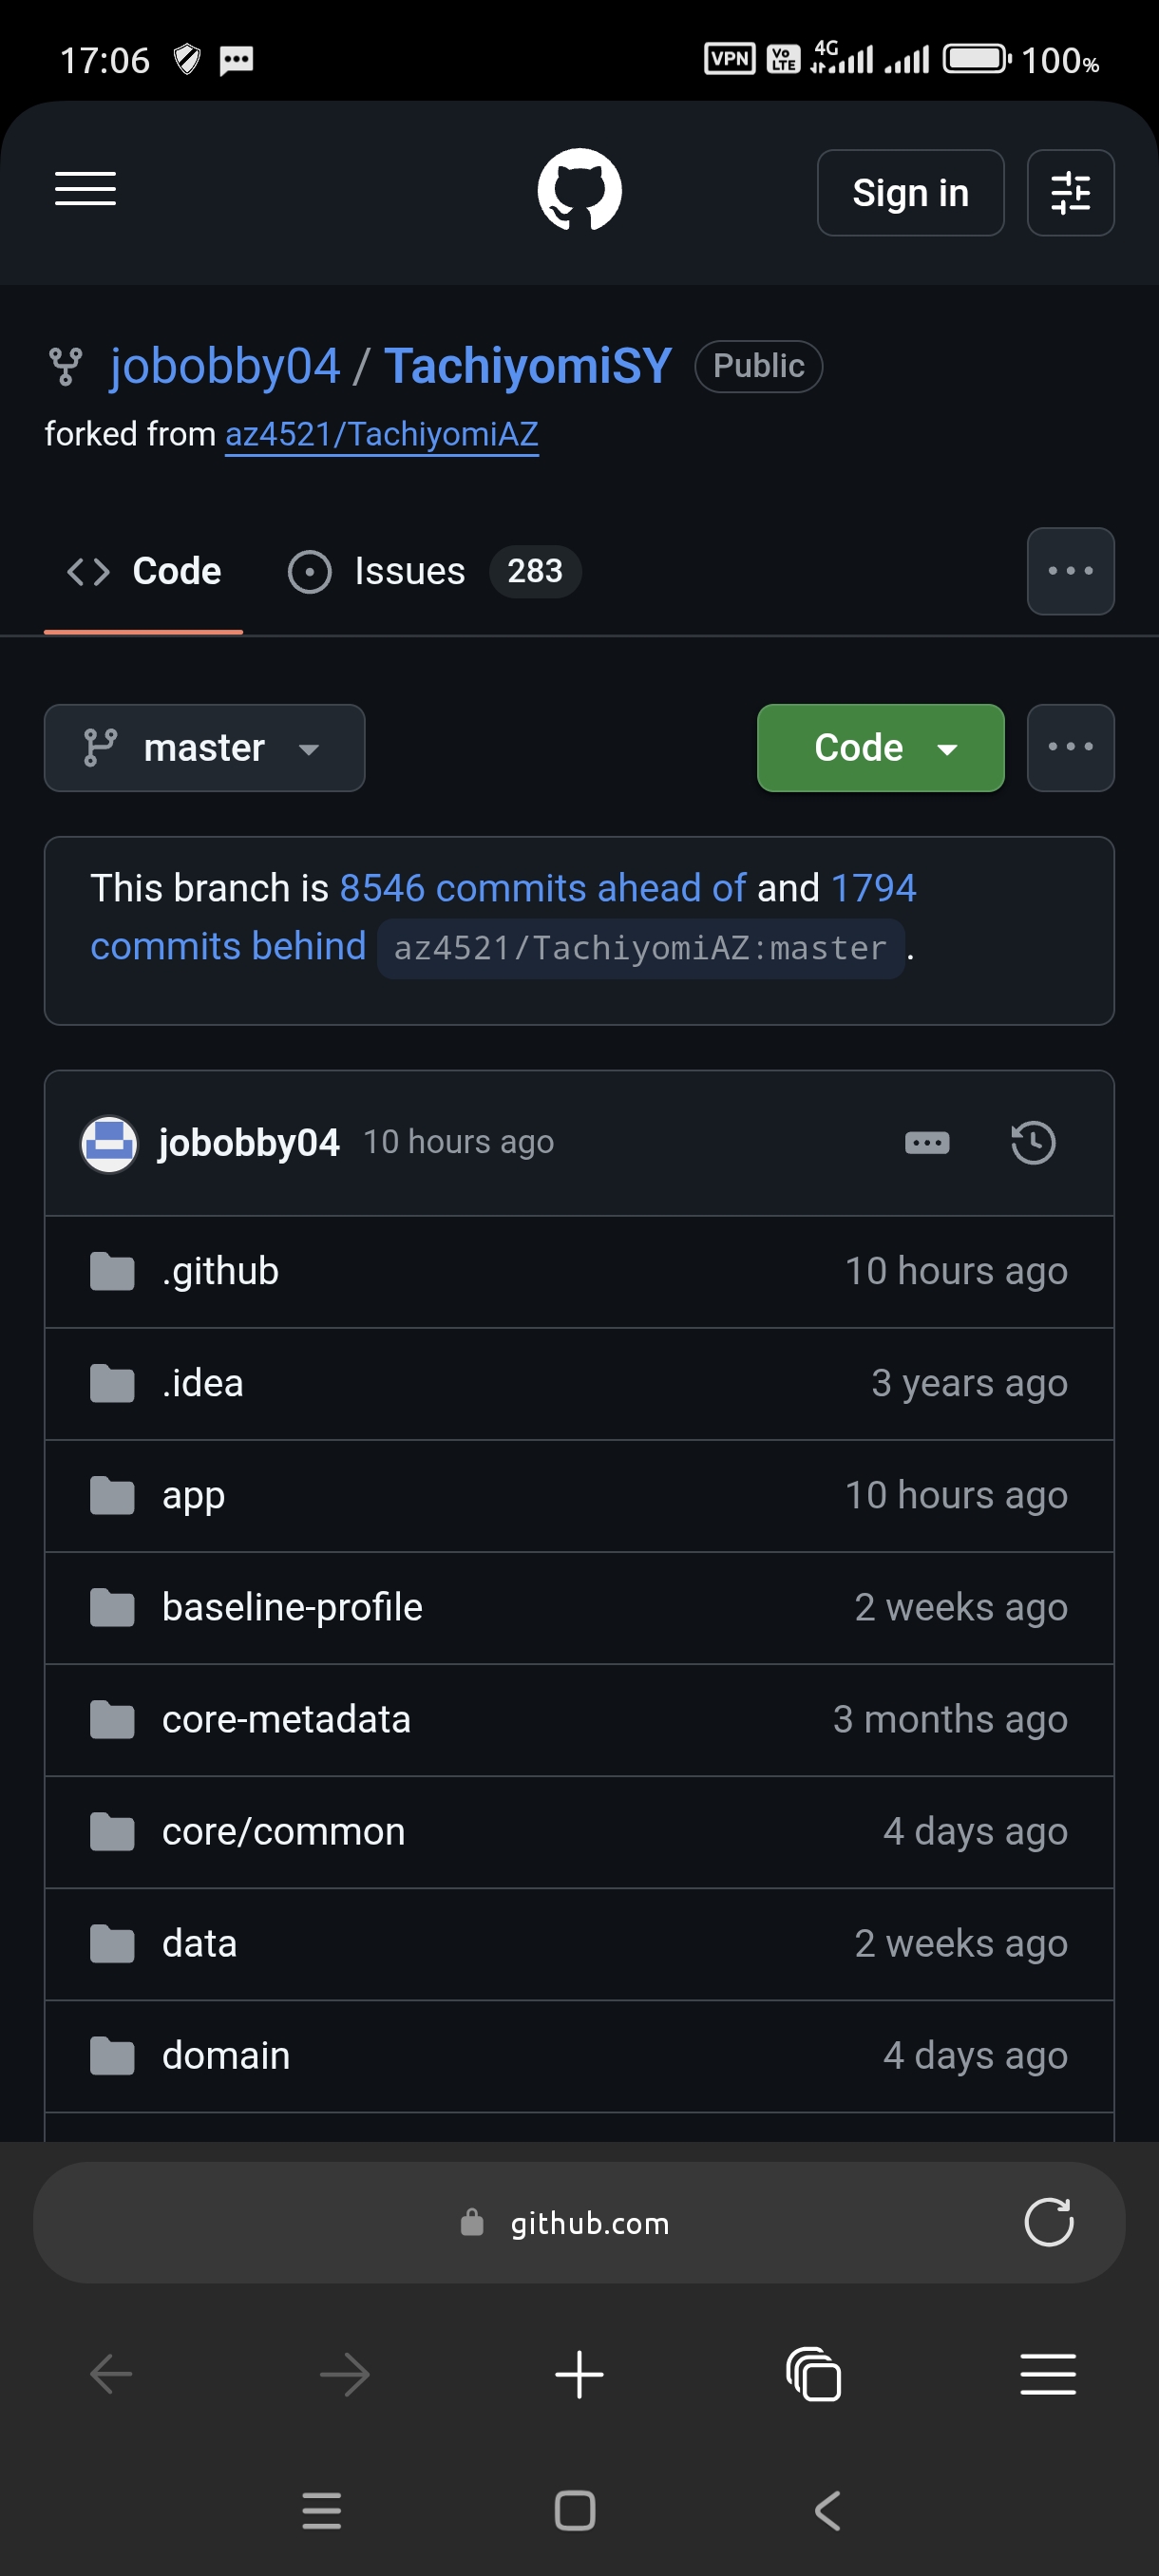Expand the green Code dropdown
The height and width of the screenshot is (2576, 1159).
pyautogui.click(x=880, y=748)
